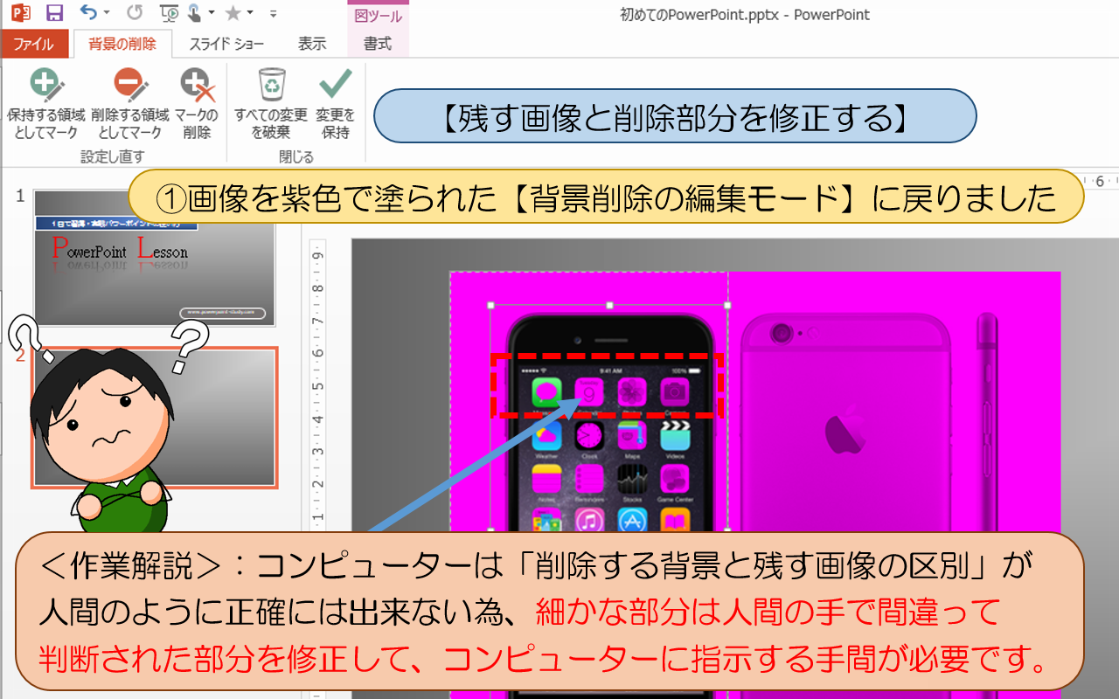
Task: Select the 背景の削除 tab
Action: click(123, 44)
